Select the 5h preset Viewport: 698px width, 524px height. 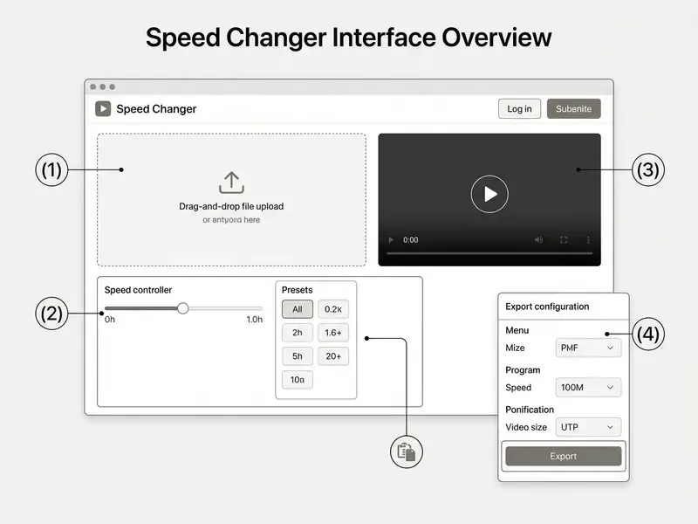click(298, 356)
